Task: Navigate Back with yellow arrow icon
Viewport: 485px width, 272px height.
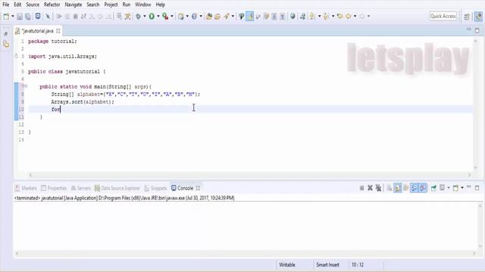Action: [349, 16]
